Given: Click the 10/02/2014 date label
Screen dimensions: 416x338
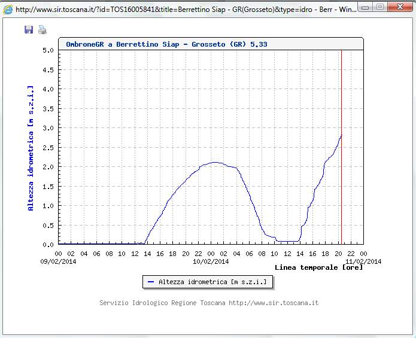Looking at the screenshot, I should 210,261.
